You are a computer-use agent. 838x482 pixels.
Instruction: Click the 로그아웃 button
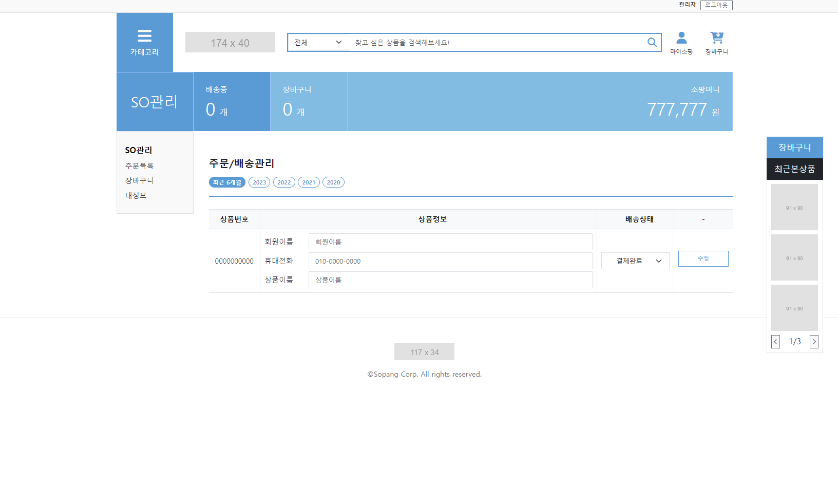[716, 5]
